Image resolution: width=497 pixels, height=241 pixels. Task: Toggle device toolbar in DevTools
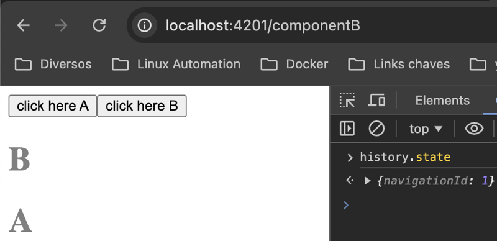[x=376, y=100]
